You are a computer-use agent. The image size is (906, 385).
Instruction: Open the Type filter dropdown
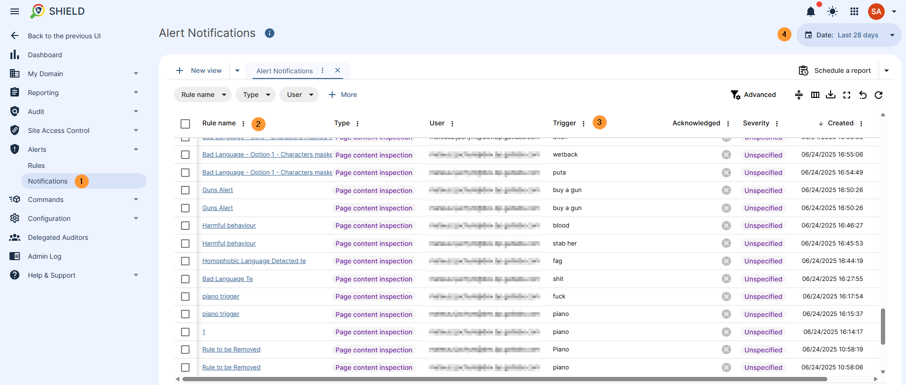(x=255, y=95)
